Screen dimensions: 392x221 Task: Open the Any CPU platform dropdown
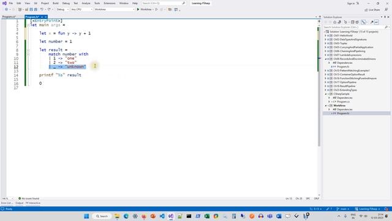(81, 9)
